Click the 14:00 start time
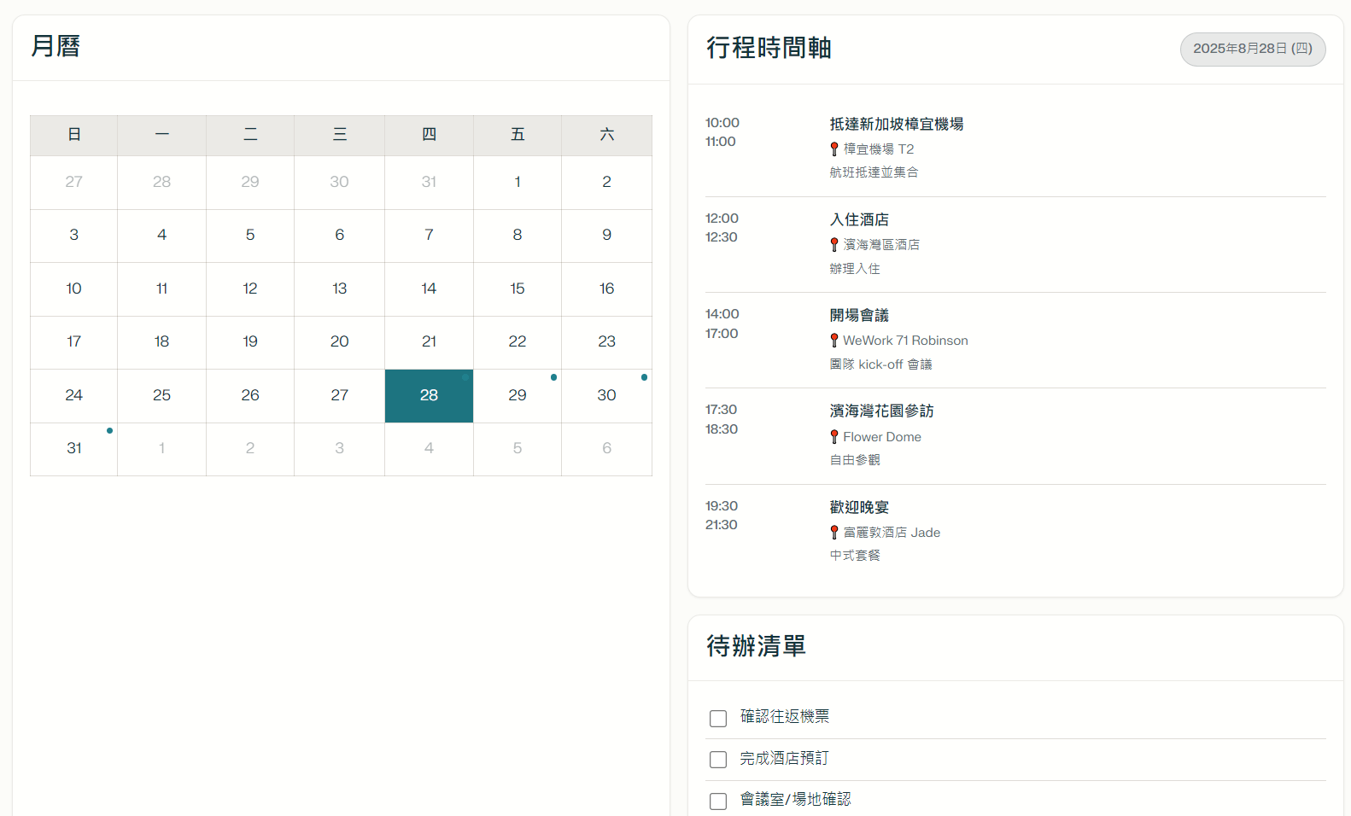1351x816 pixels. (x=722, y=314)
